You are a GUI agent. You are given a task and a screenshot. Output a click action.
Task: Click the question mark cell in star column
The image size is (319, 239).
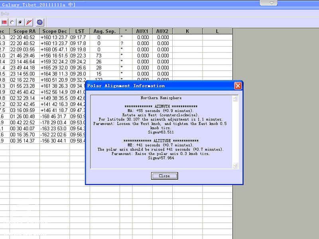(x=126, y=43)
